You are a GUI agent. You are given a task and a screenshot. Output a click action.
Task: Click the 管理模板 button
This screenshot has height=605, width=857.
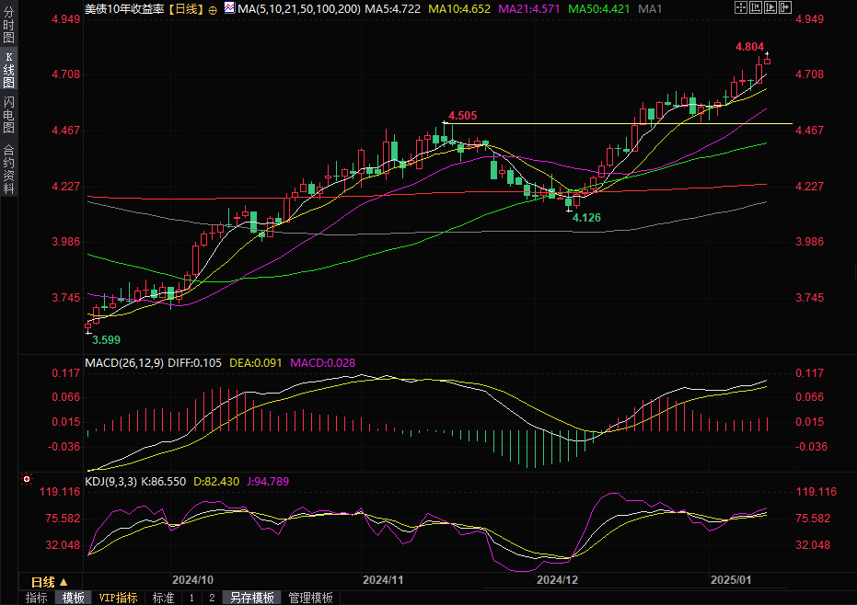310,598
